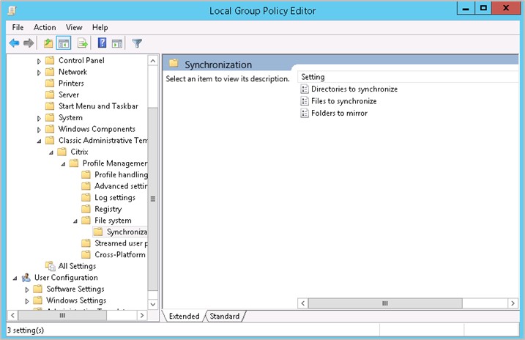Viewport: 525px width, 340px height.
Task: Select the Extended tab
Action: pos(184,317)
